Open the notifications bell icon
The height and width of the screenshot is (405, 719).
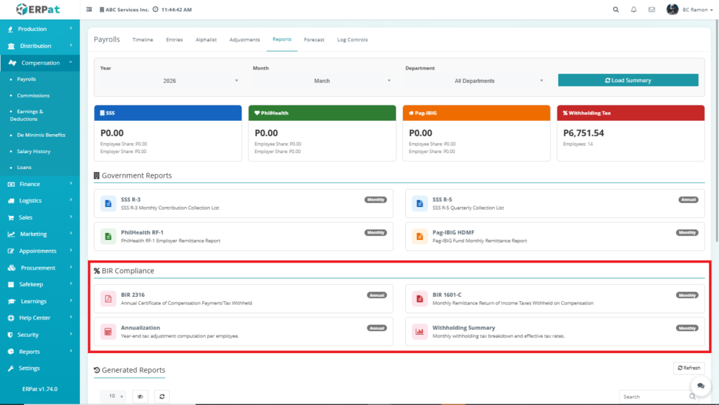point(634,10)
